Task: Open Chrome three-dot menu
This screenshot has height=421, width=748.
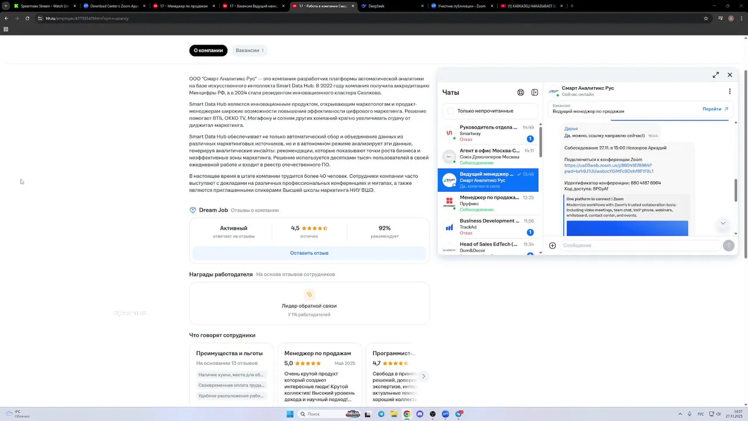Action: pos(741,18)
